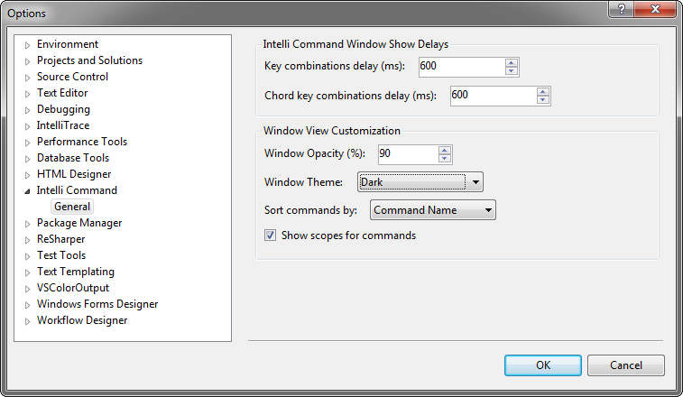Click the Cancel button

626,365
